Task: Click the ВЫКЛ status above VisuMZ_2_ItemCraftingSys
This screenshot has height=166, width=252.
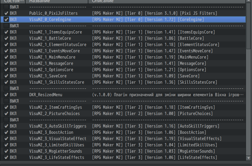Action: coord(14,101)
